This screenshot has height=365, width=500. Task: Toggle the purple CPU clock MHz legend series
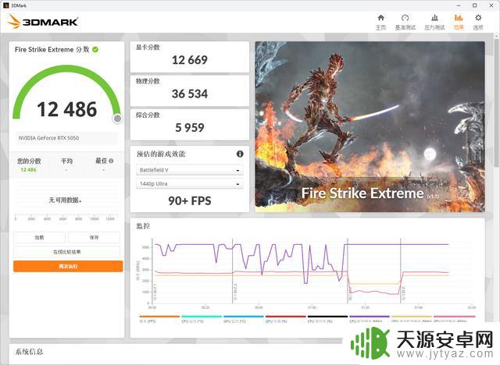click(370, 319)
